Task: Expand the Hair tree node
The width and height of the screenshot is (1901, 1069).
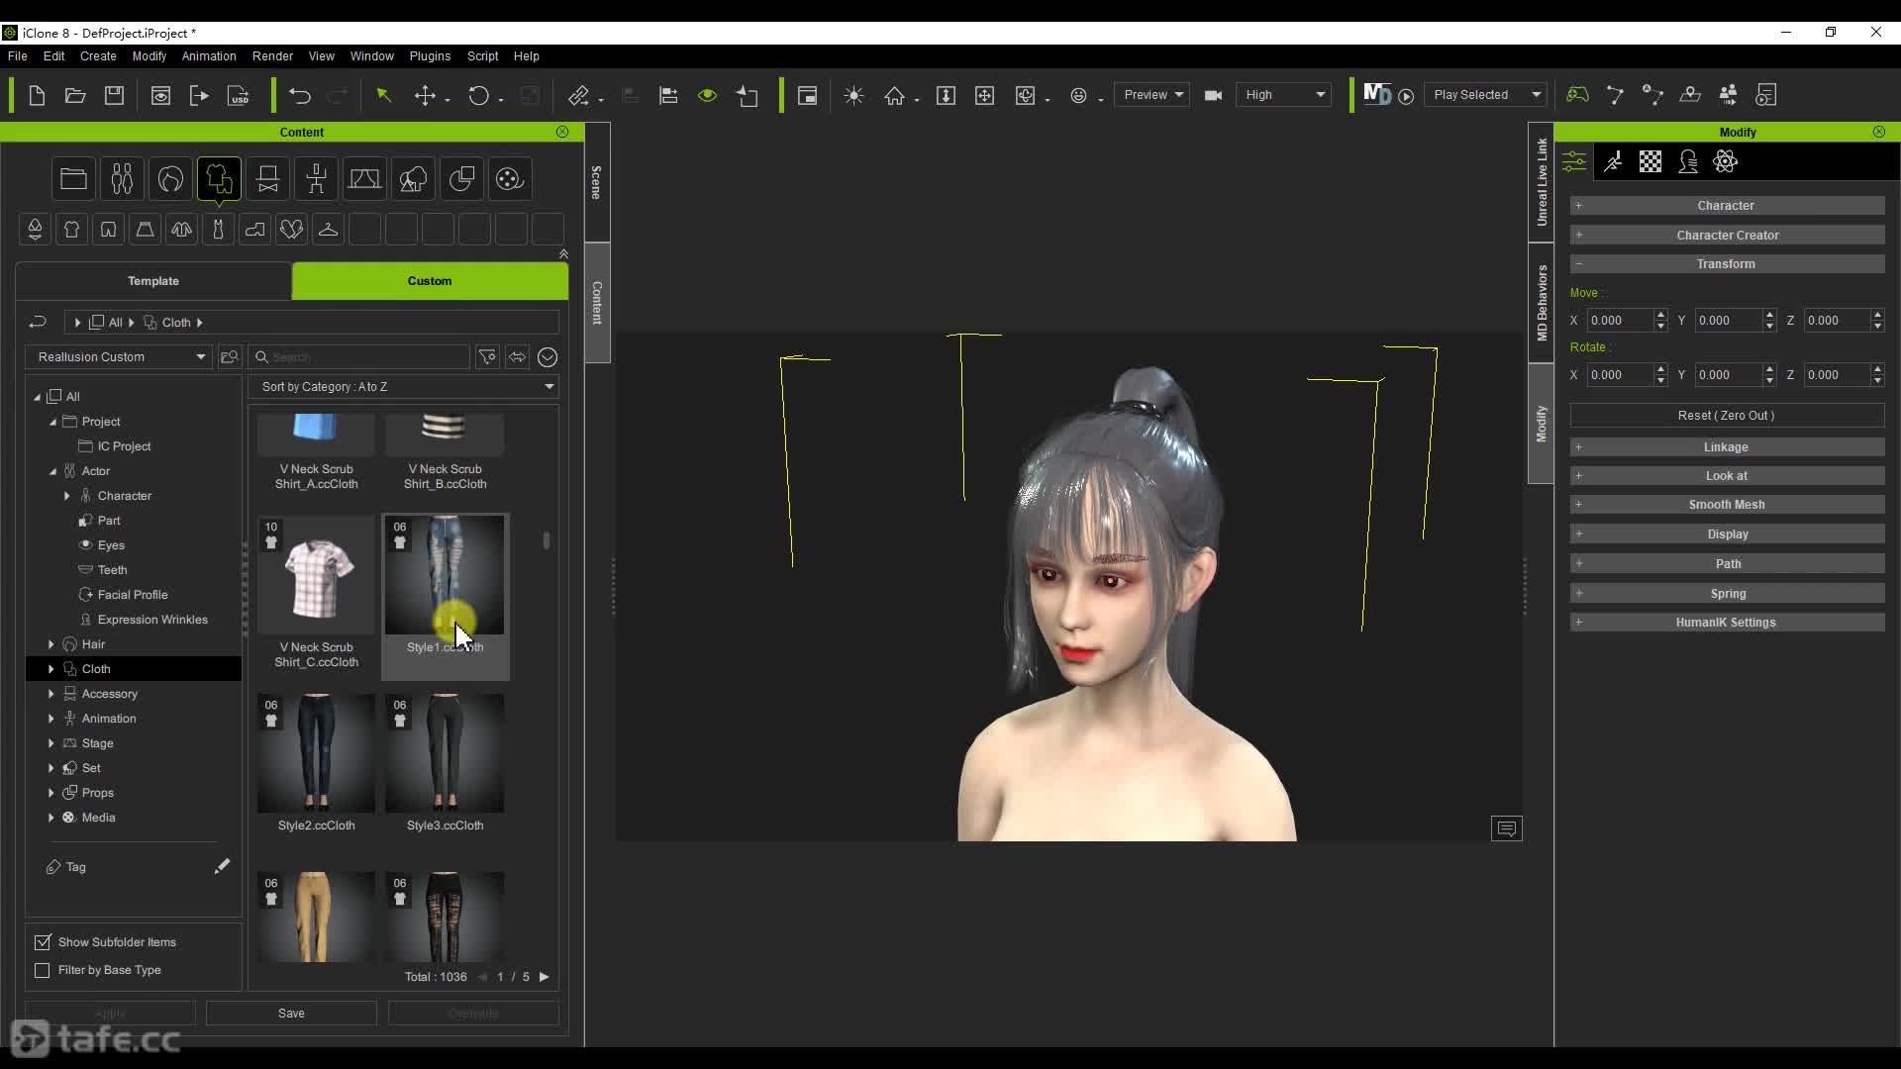Action: tap(51, 644)
